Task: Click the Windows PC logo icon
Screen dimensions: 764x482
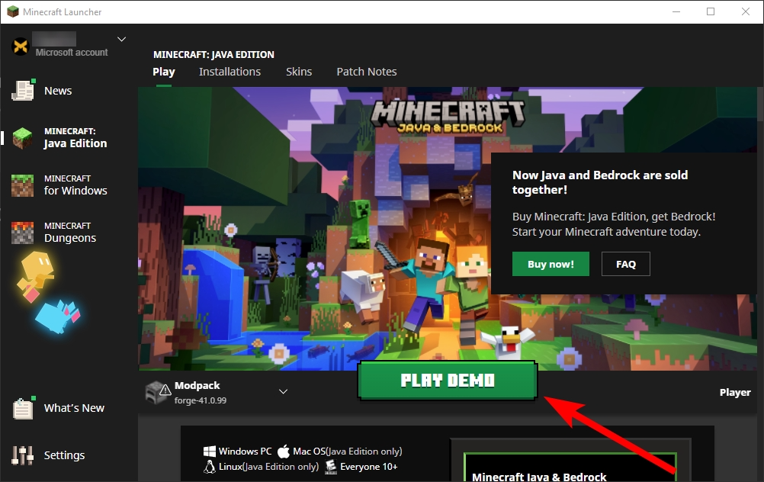Action: click(x=210, y=451)
